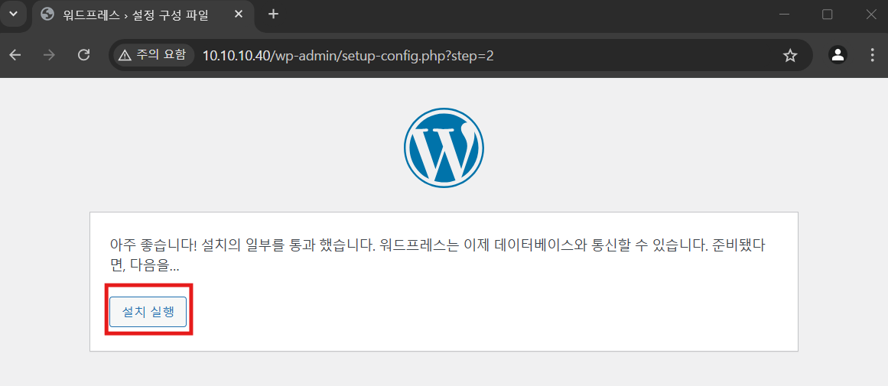Open a new tab with plus icon
This screenshot has height=386, width=888.
pyautogui.click(x=274, y=15)
